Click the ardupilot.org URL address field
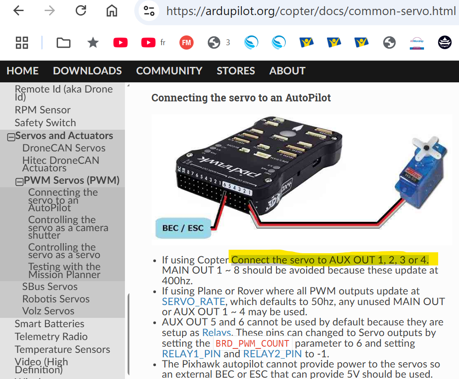The image size is (459, 379). coord(310,11)
